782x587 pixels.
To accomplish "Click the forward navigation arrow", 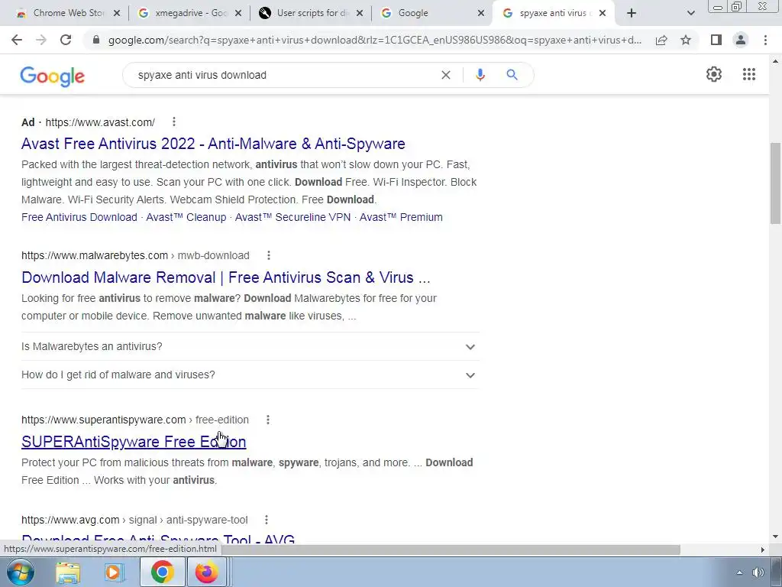I will (41, 40).
